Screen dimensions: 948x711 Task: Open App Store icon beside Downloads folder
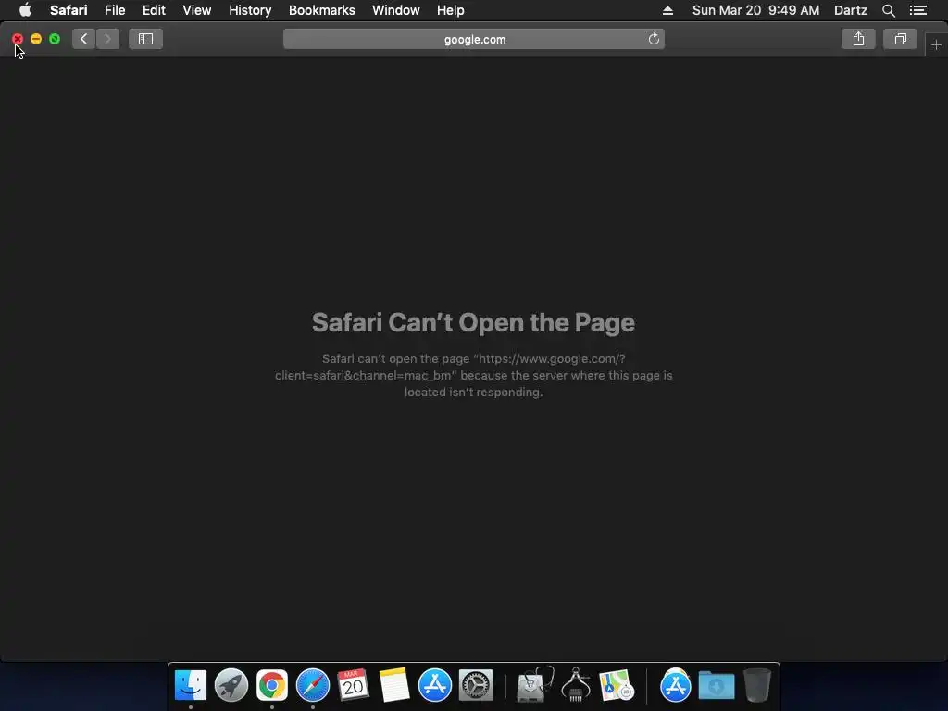pyautogui.click(x=675, y=685)
